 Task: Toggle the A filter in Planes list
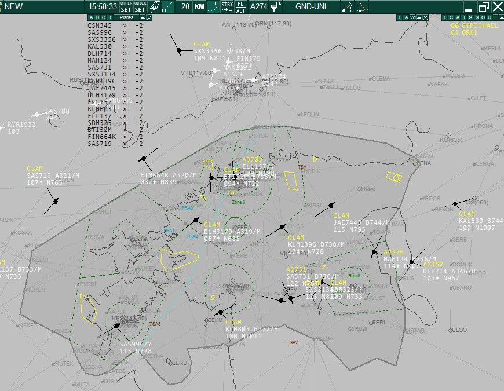click(x=92, y=18)
